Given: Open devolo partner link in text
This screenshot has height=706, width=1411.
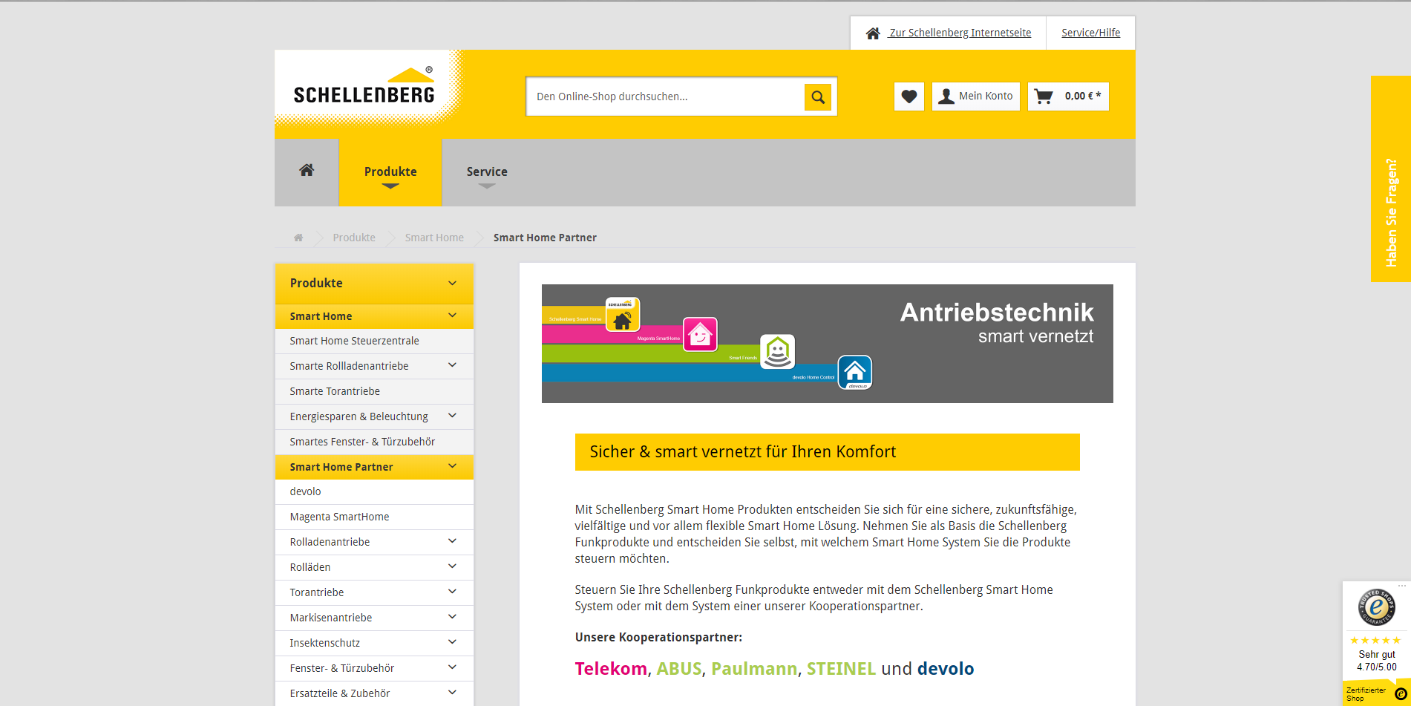Looking at the screenshot, I should 946,669.
